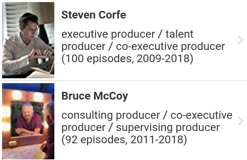Click 'executive producer / talent' credit line
This screenshot has height=160, width=247.
tap(127, 34)
